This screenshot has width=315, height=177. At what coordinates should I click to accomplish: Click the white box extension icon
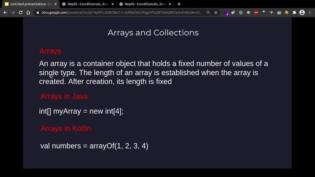coord(233,12)
